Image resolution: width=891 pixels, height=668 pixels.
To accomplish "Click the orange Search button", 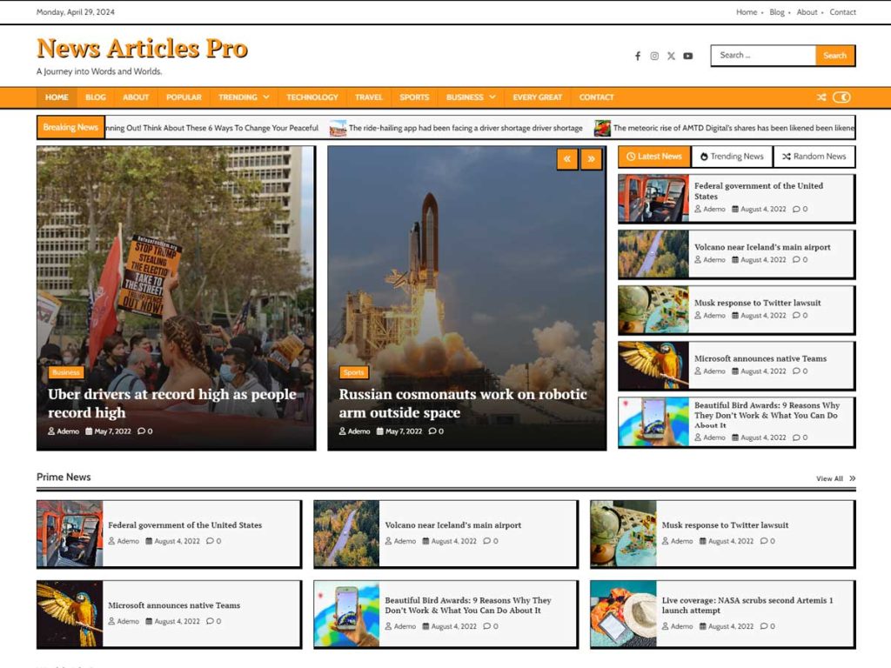I will pyautogui.click(x=834, y=56).
